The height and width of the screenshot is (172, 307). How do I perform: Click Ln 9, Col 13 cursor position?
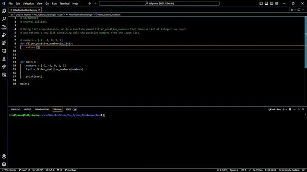222,170
